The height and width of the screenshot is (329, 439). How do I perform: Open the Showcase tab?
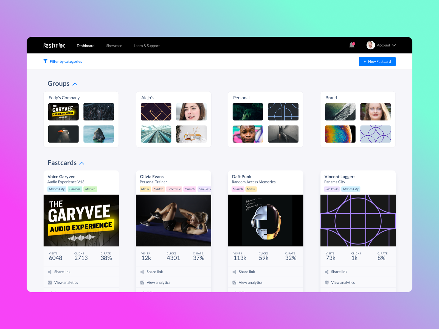[x=114, y=46]
